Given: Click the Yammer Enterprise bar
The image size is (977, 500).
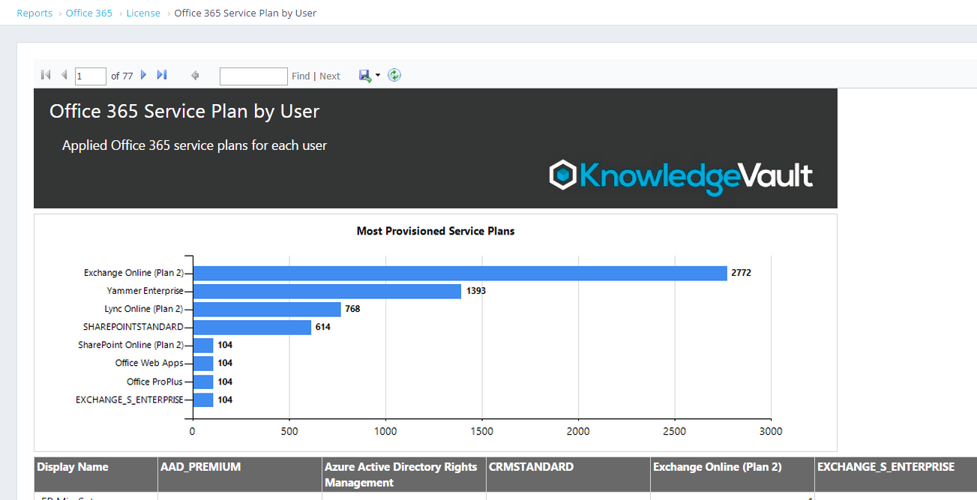Looking at the screenshot, I should [327, 291].
